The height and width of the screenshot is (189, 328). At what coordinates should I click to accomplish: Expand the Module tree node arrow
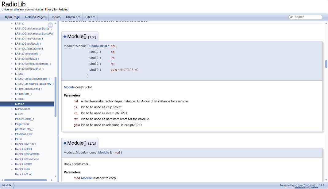coord(12,104)
